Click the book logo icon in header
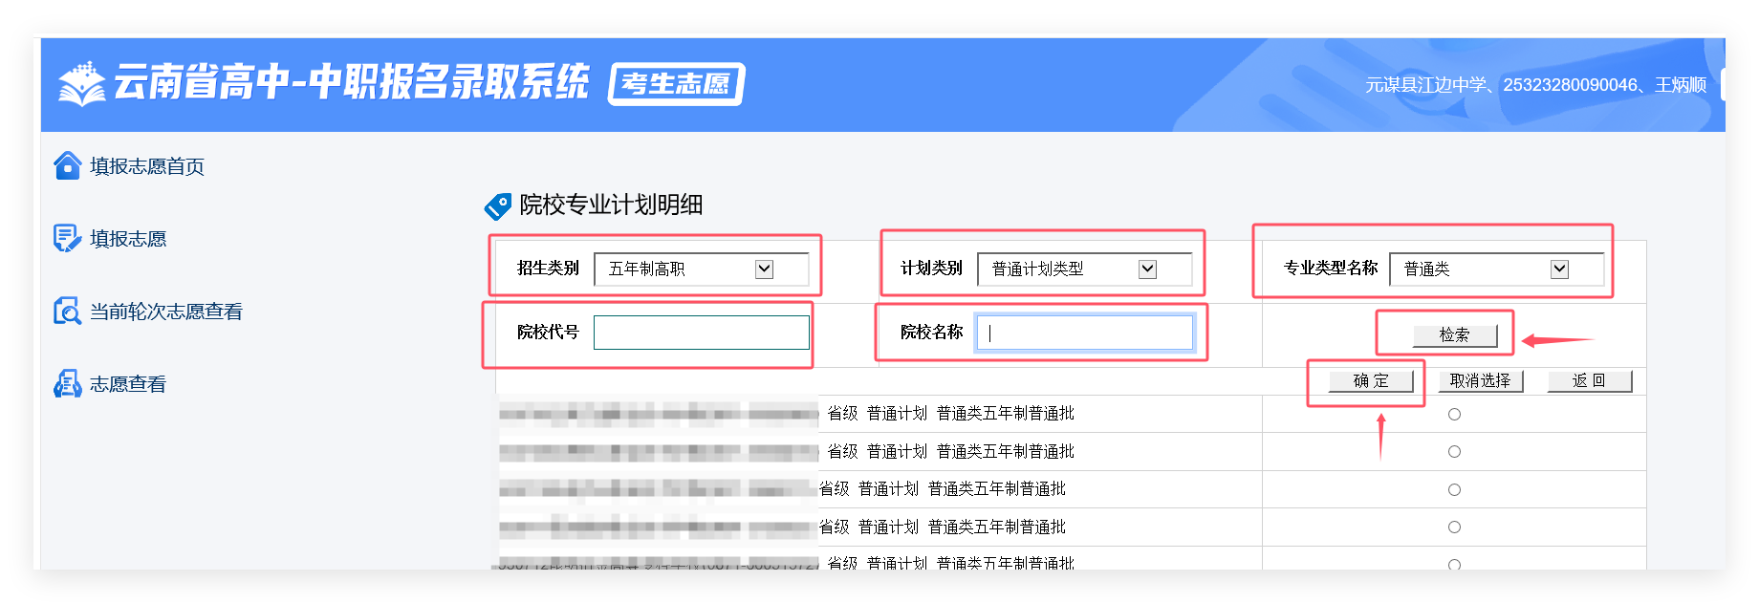Screen dimensions: 1759x603 click(82, 84)
